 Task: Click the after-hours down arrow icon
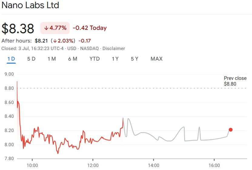click(x=54, y=41)
